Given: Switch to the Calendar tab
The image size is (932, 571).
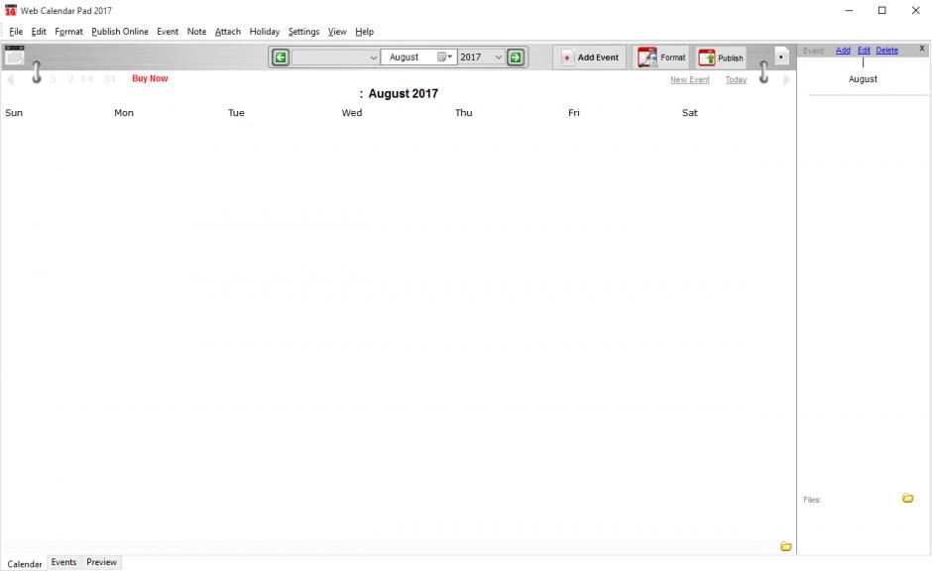Looking at the screenshot, I should (25, 564).
